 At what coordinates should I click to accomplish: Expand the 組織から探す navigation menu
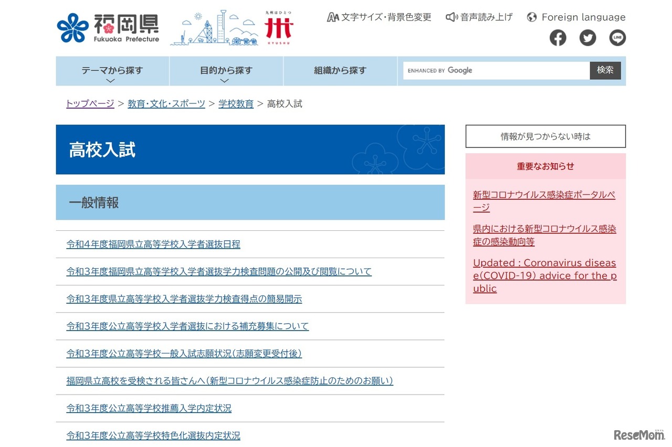[340, 71]
